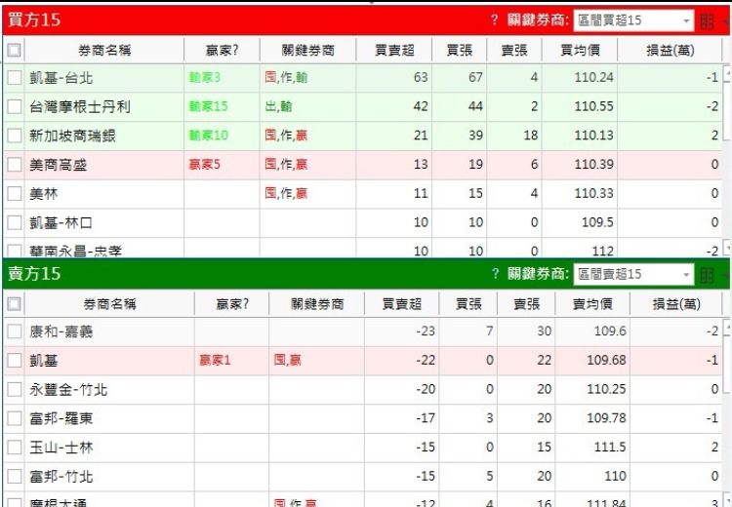Check the 台灣摩根士丹利 row checkbox

14,106
